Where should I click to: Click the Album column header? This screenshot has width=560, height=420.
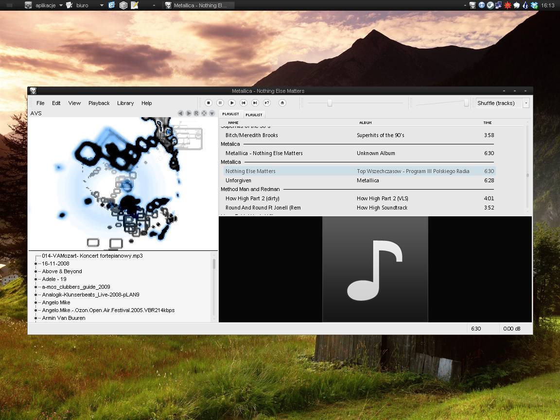tap(365, 122)
